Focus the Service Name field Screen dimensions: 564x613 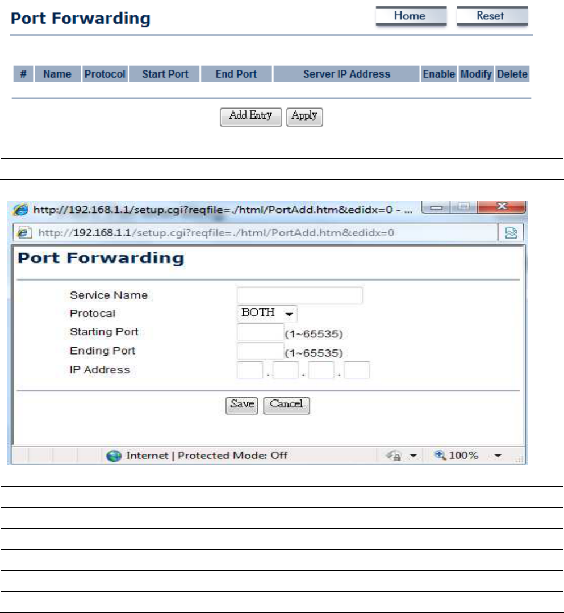299,295
